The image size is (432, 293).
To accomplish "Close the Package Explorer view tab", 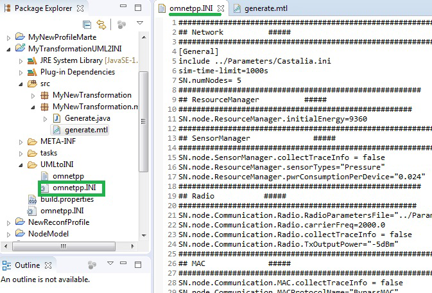I will click(x=79, y=8).
